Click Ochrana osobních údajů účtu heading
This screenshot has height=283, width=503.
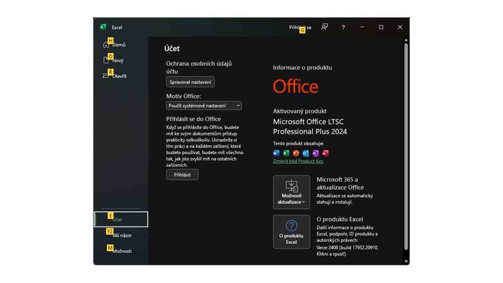(x=199, y=67)
